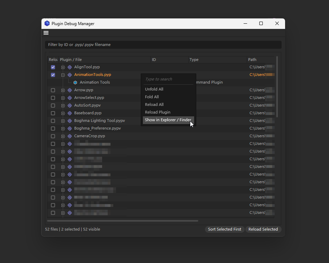Screen dimensions: 329x263
Task: Click the Reload Selected button
Action: click(263, 229)
